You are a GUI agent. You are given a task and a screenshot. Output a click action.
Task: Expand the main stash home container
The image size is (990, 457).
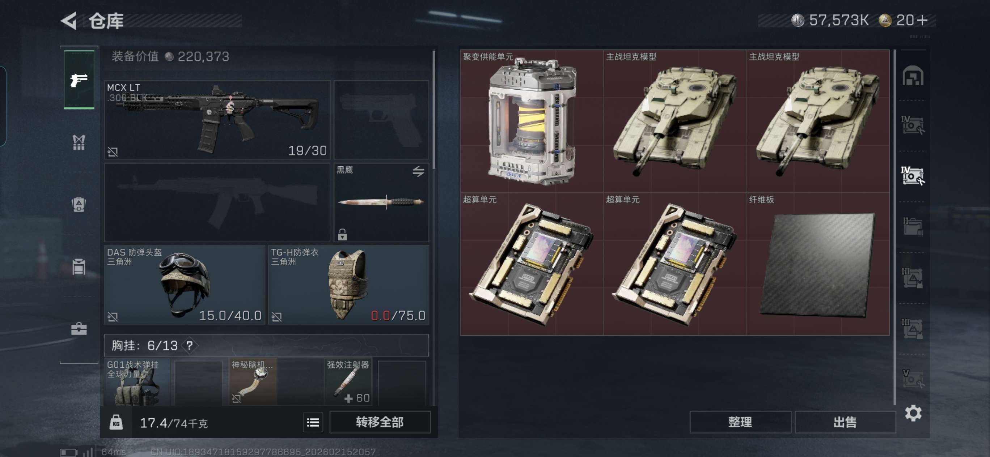913,75
